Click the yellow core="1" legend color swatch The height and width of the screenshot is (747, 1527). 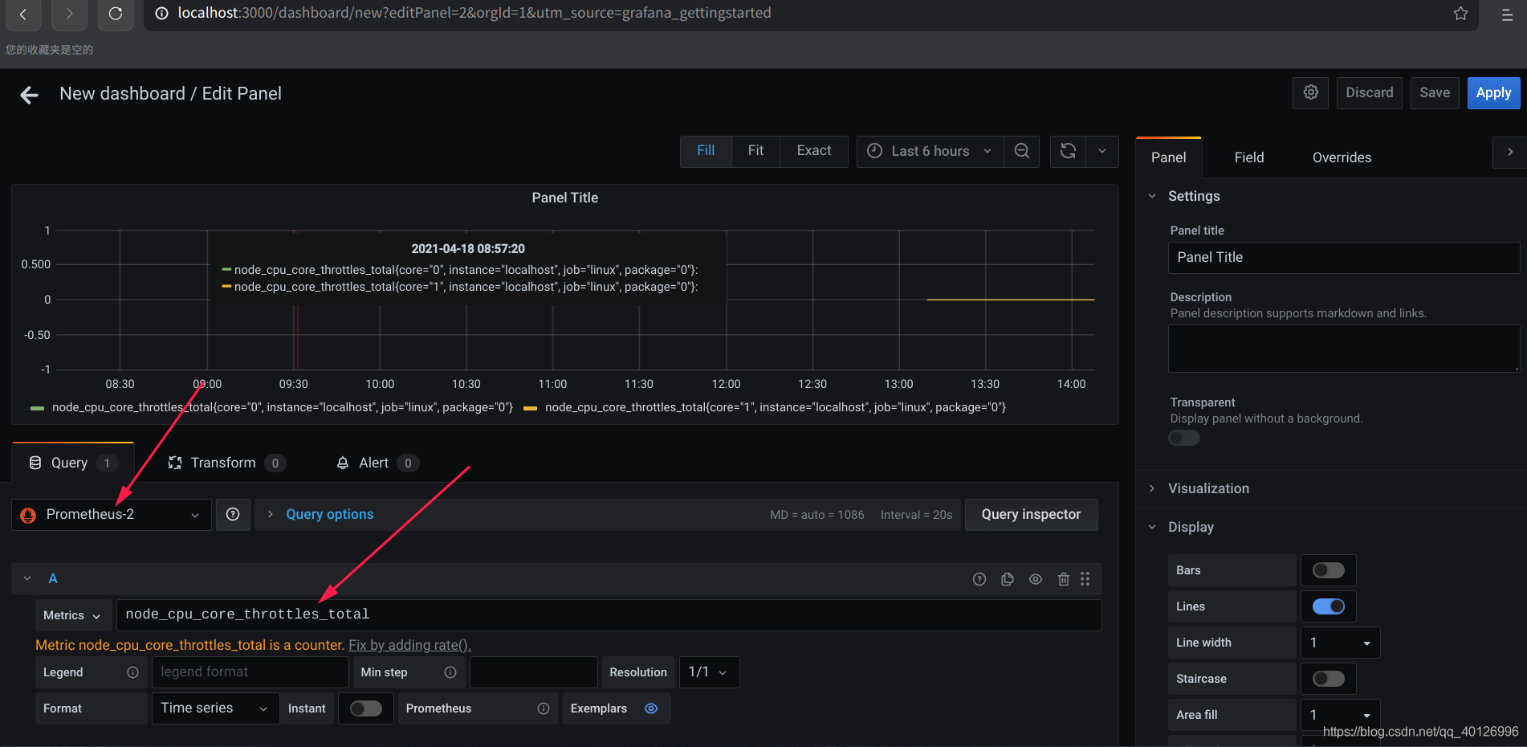pyautogui.click(x=530, y=408)
